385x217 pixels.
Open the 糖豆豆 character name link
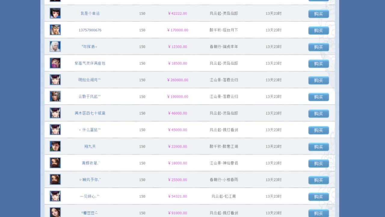90,213
